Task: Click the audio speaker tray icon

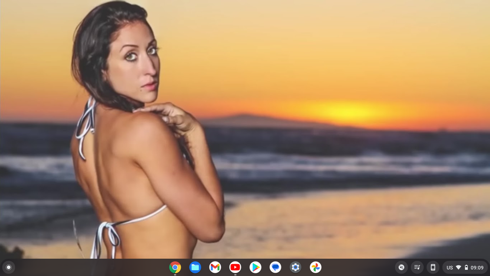Action: point(401,267)
